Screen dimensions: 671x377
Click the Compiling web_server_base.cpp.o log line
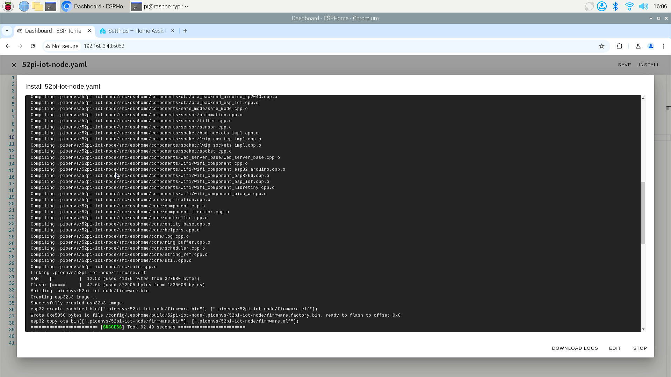155,158
